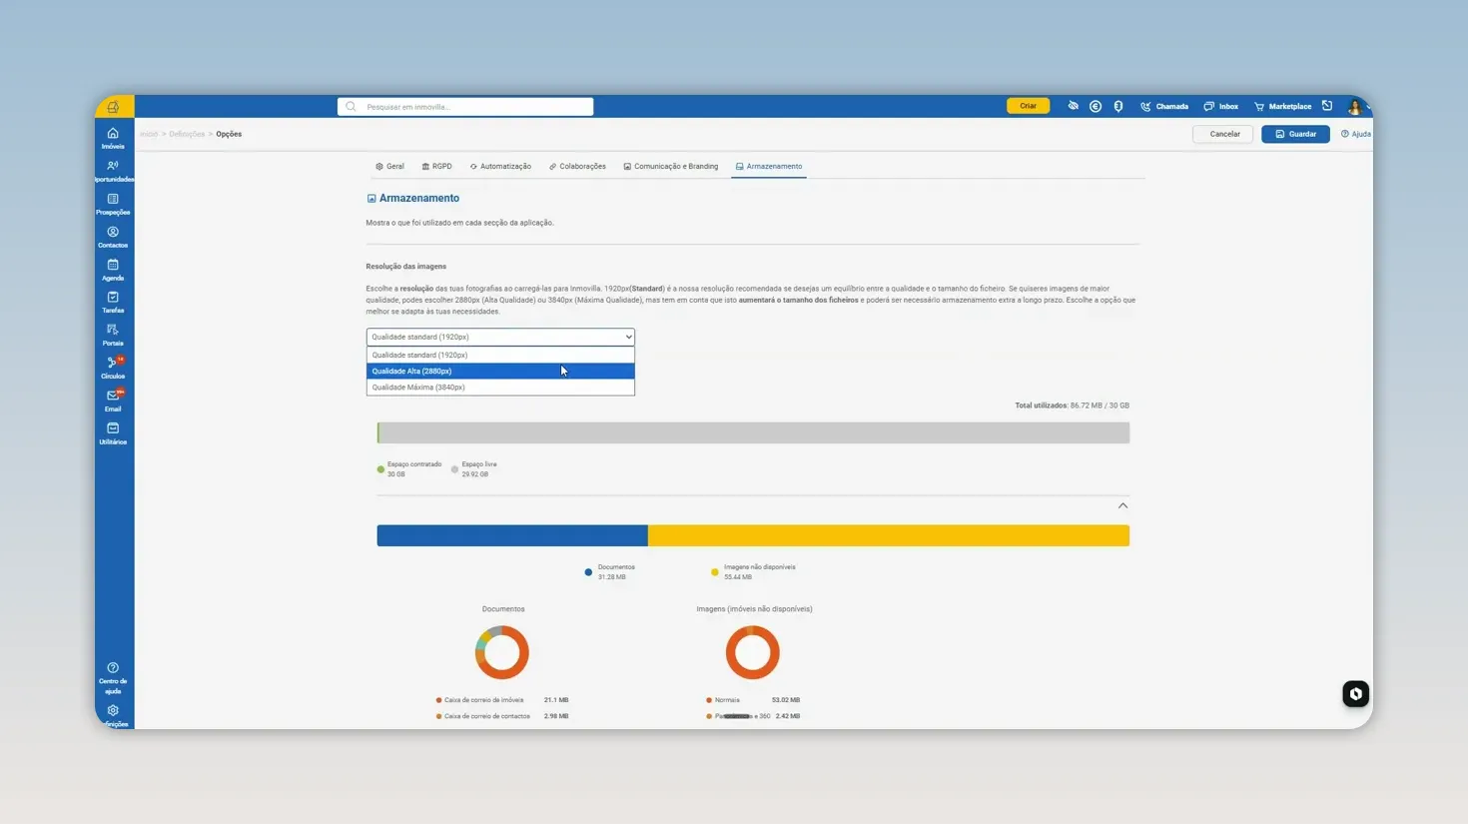The image size is (1468, 824).
Task: Click the crossed-out eye icon in top bar
Action: click(x=1073, y=106)
